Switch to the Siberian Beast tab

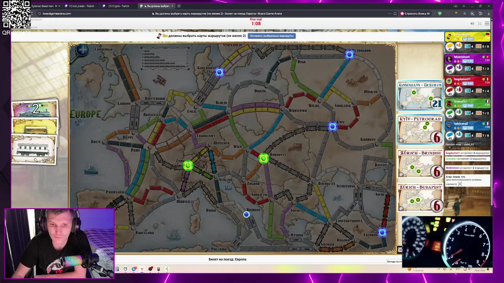(44, 6)
